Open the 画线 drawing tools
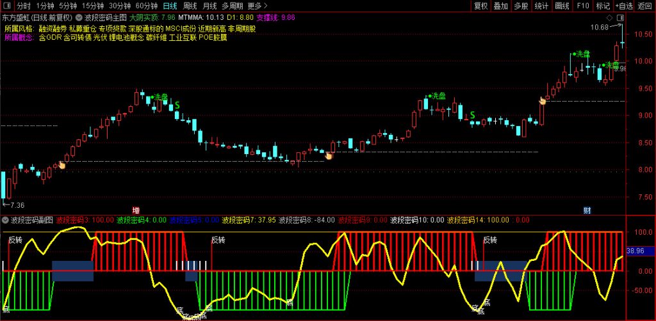 (562, 6)
